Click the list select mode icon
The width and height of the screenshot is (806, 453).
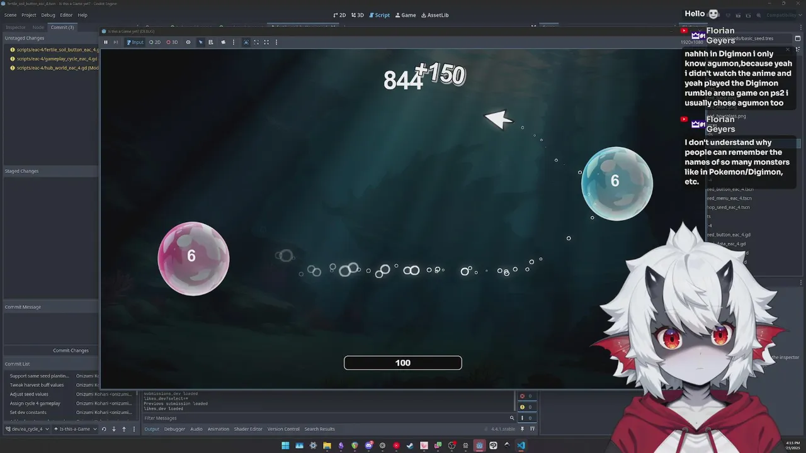coord(211,42)
